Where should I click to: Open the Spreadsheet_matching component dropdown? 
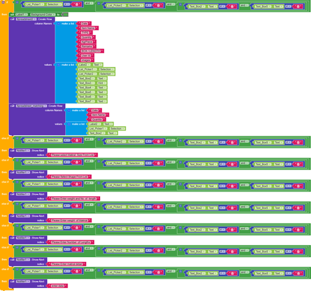click(31, 106)
